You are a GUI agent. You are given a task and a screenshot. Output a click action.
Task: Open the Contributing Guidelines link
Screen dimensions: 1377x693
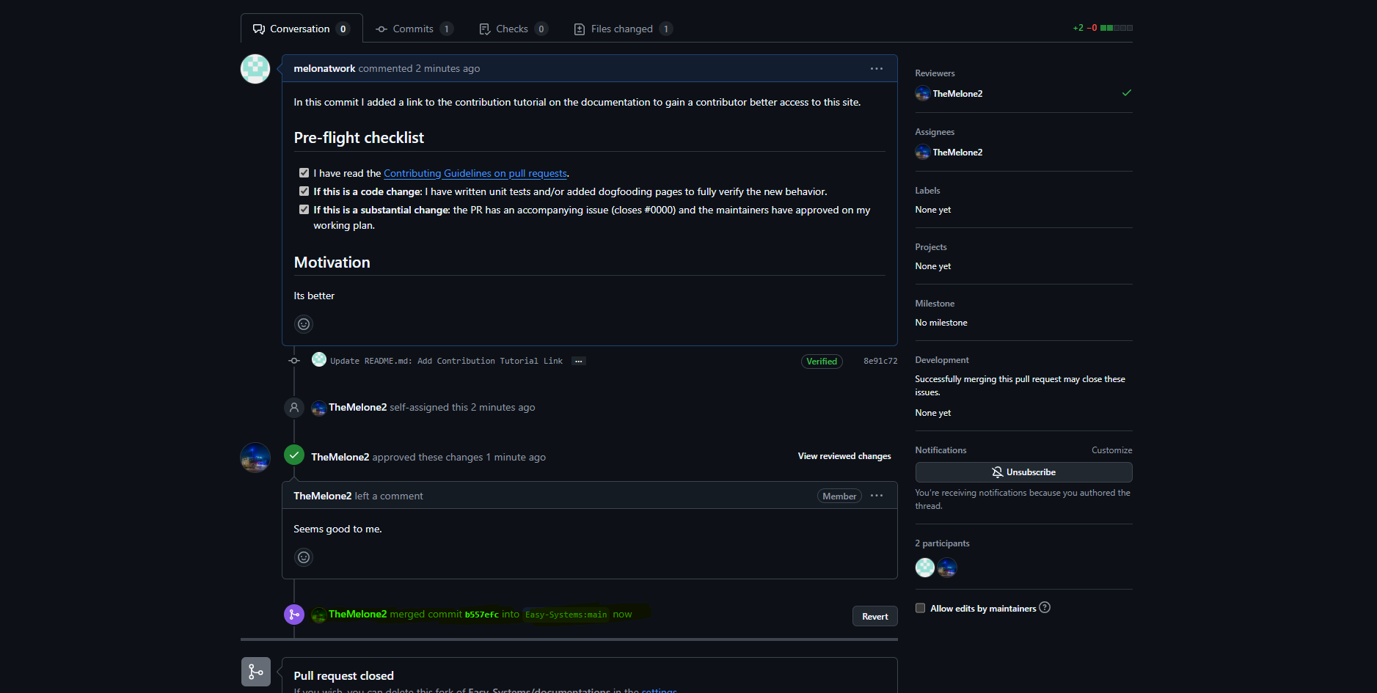coord(475,172)
